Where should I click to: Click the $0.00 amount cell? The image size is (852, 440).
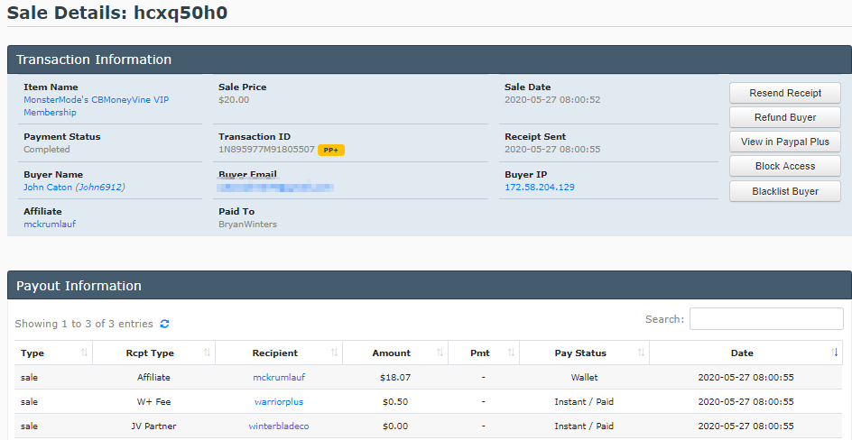(395, 426)
